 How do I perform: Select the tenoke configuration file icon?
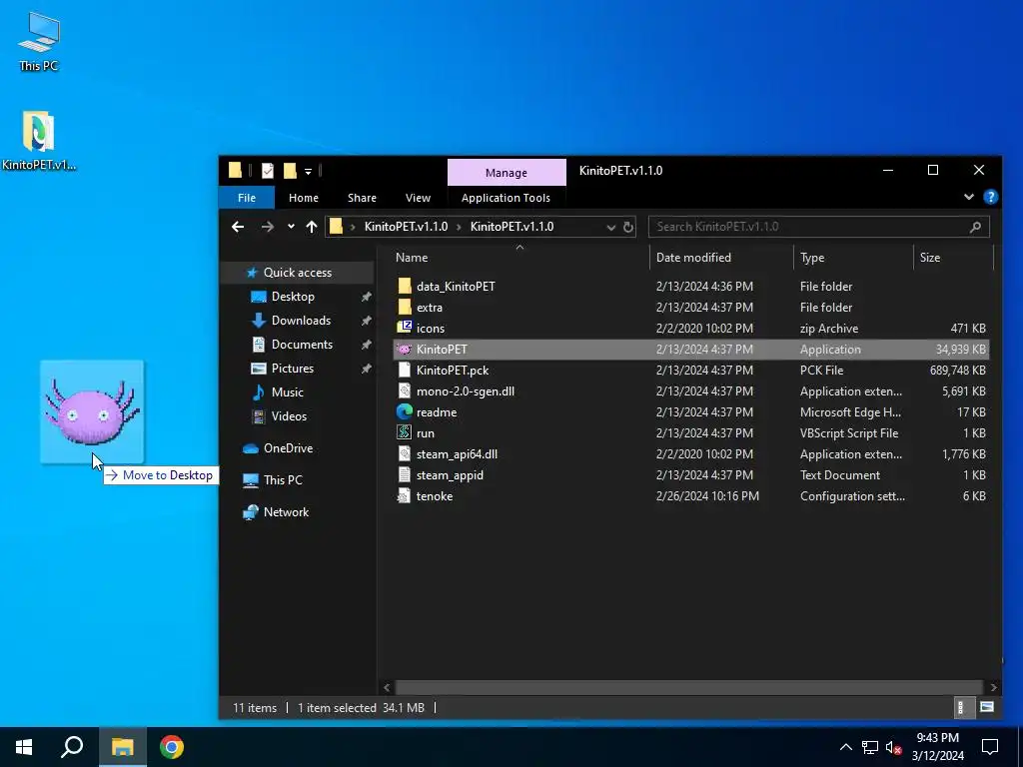click(x=405, y=495)
